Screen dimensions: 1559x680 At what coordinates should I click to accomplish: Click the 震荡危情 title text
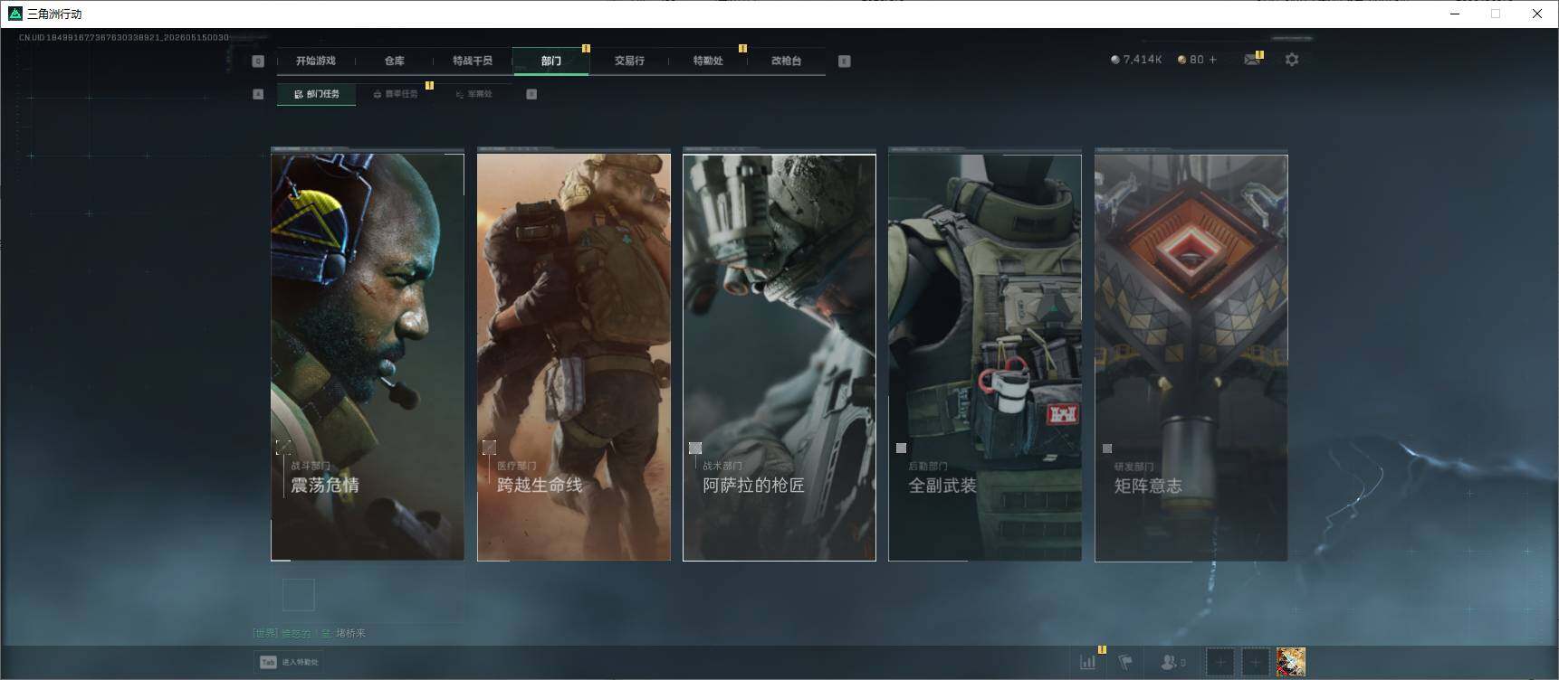[325, 486]
